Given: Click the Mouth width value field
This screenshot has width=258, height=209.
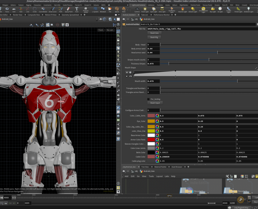Looking at the screenshot, I should 153,81.
